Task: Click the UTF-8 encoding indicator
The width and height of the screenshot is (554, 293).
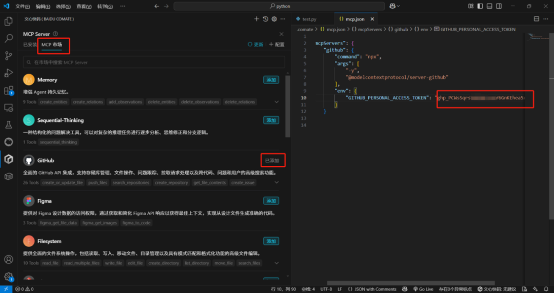Action: [326, 289]
